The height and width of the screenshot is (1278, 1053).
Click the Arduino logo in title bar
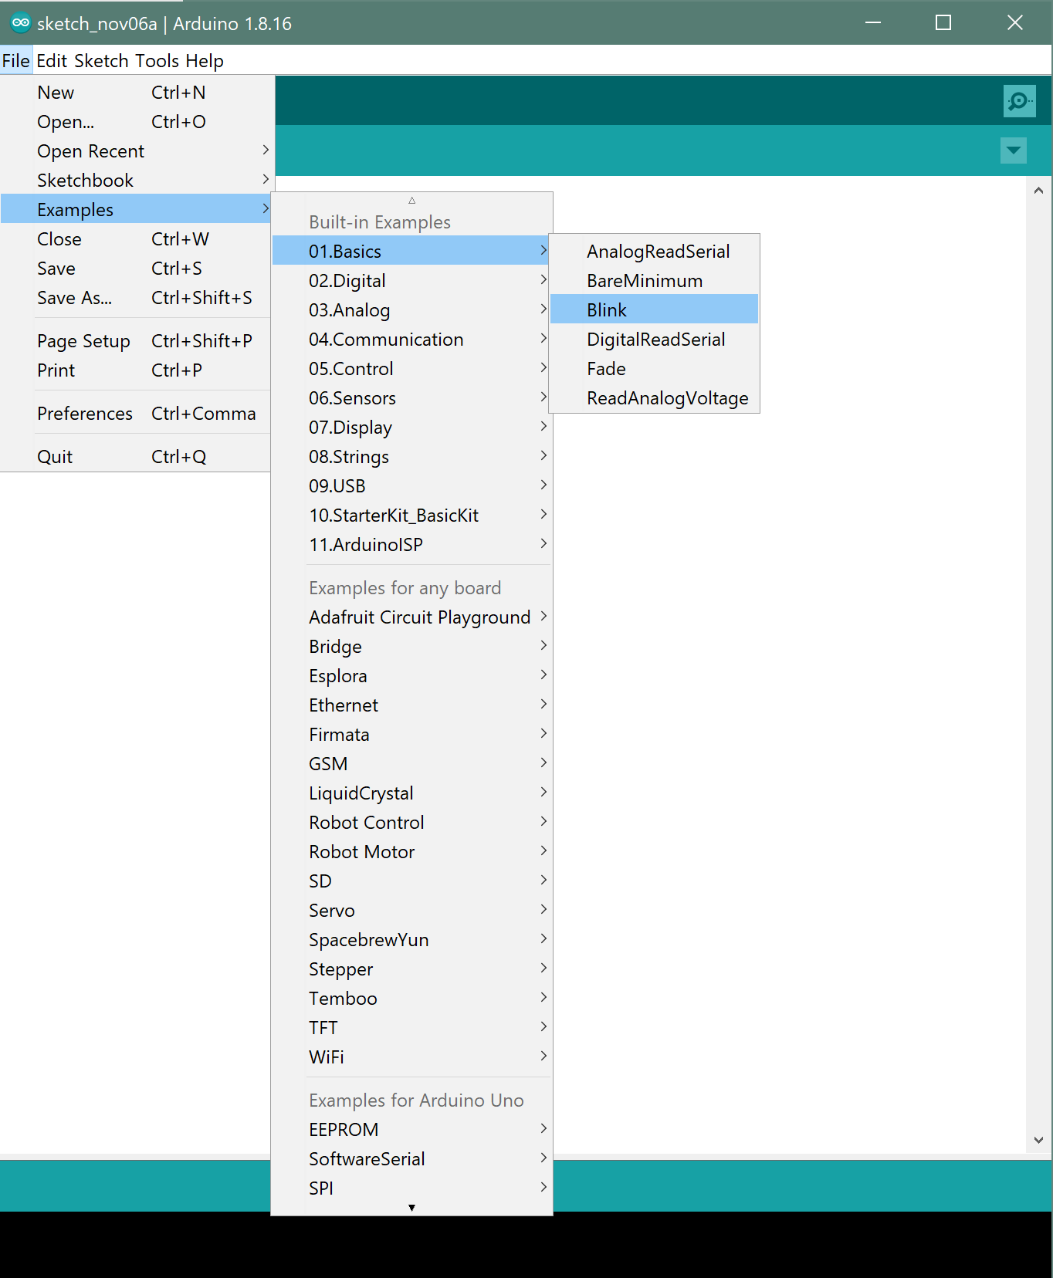[21, 23]
